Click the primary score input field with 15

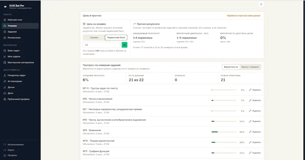(x=101, y=45)
